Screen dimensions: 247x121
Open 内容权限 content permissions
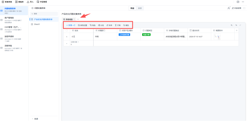237,8
